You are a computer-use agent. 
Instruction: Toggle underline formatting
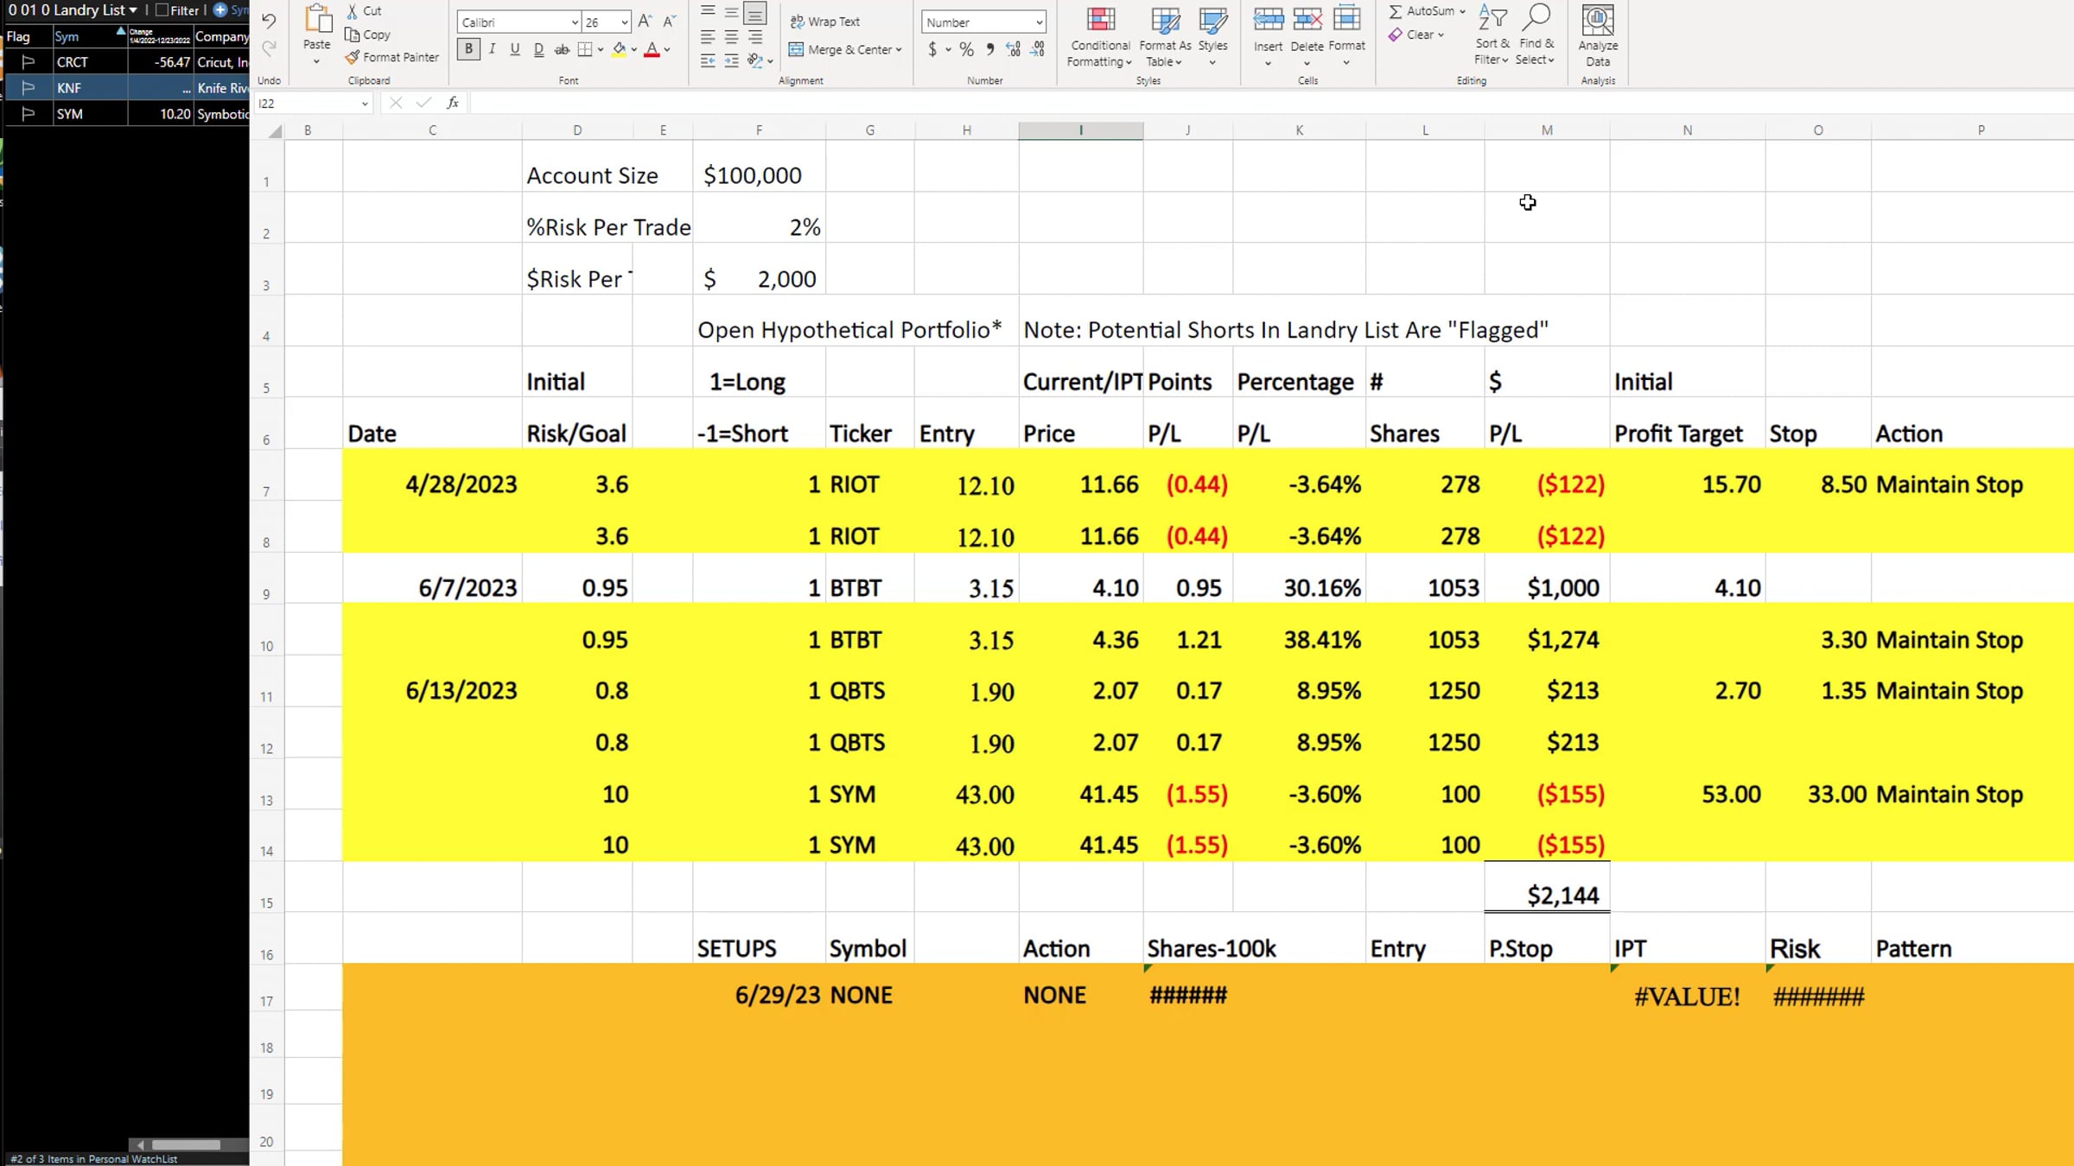(515, 49)
